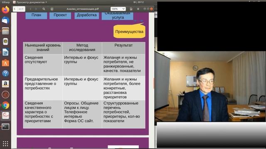
Task: Open Ubuntu Software store from the dock
Action: click(x=5, y=63)
